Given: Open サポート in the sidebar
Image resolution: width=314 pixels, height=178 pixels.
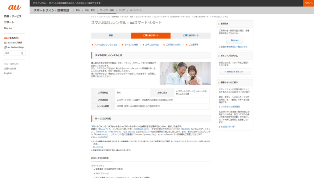Looking at the screenshot, I should (x=9, y=22).
